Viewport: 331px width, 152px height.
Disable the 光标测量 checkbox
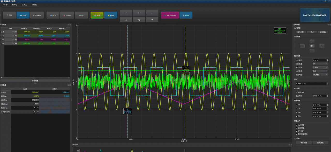click(297, 125)
